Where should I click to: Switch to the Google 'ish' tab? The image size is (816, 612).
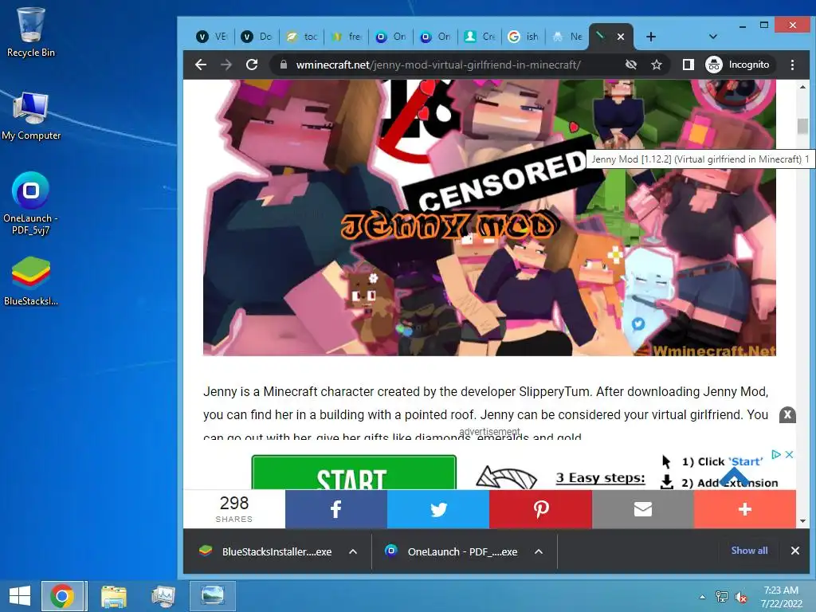click(x=524, y=37)
